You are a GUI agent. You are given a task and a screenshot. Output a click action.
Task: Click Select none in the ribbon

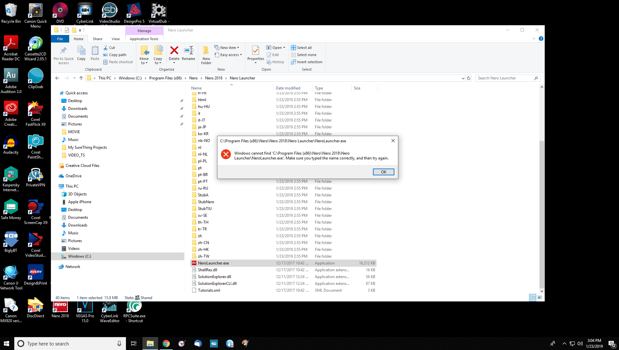tap(304, 55)
